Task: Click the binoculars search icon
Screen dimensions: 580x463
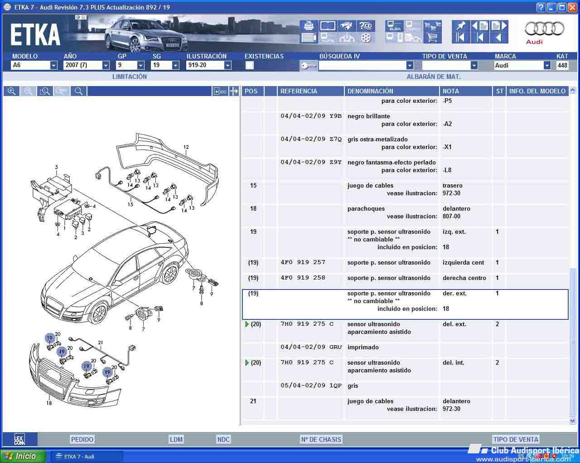Action: 346,26
